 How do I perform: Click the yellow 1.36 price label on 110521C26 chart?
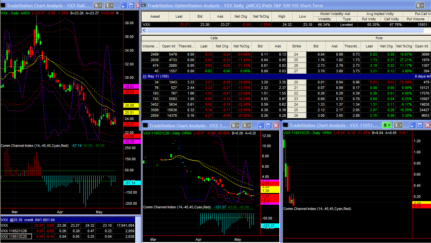coord(270,191)
